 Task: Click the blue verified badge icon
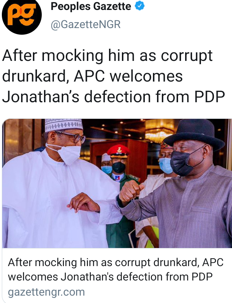click(x=140, y=6)
